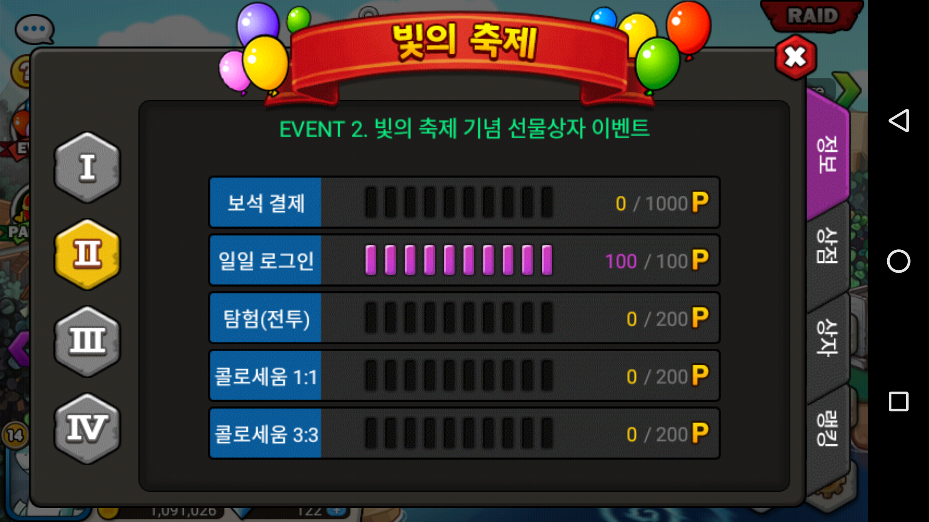
Task: Close the 빛의 축제 event popup
Action: click(795, 57)
